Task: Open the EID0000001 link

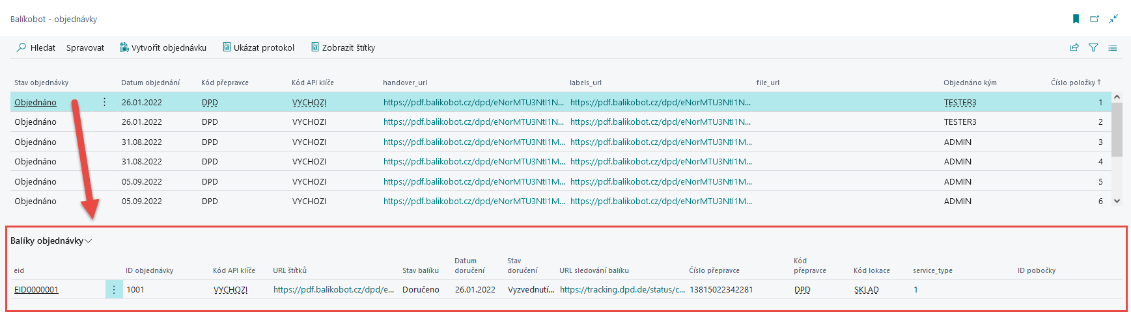Action: pos(36,290)
